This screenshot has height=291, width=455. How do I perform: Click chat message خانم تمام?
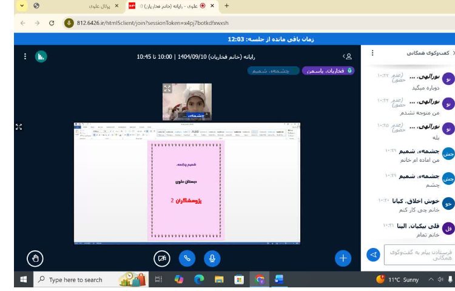(x=428, y=235)
